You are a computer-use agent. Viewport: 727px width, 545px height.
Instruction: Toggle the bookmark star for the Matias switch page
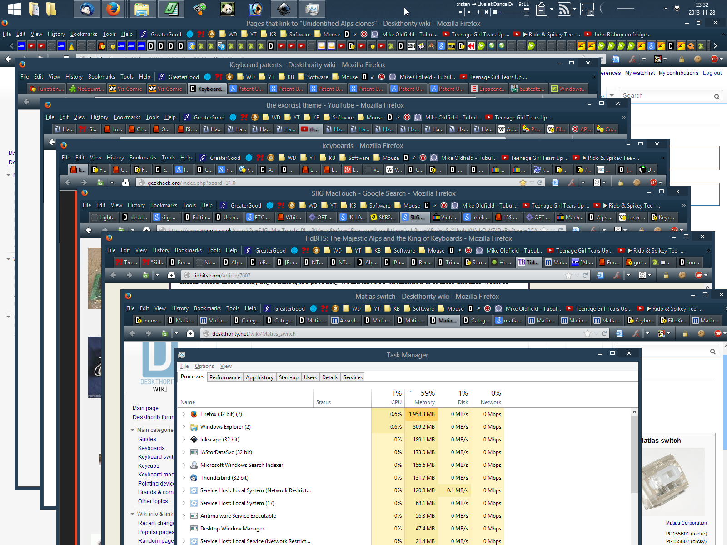coord(588,333)
